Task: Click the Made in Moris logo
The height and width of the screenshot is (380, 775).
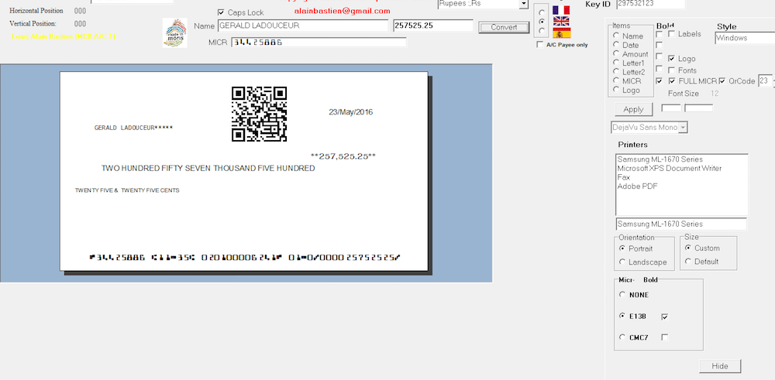Action: 175,33
